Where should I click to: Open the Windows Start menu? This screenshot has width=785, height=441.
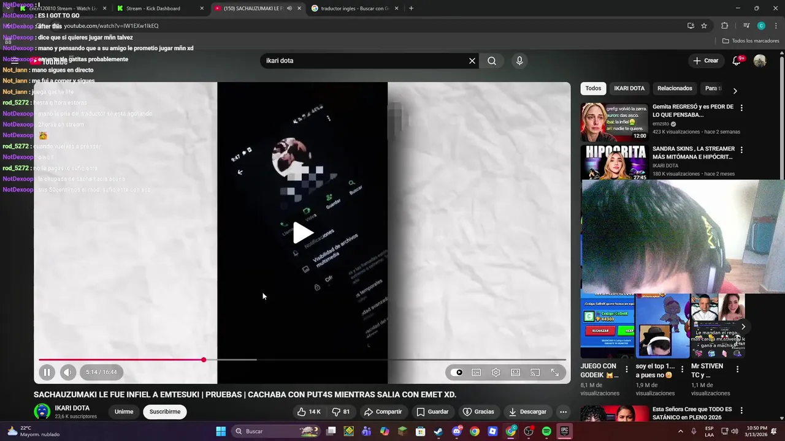(221, 431)
